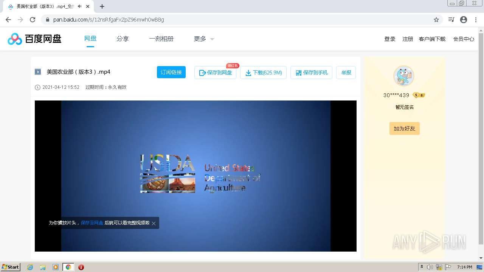Click the 登录 link

390,39
